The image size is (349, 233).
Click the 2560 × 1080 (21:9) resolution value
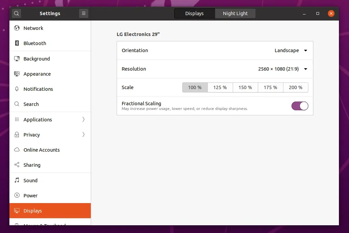pos(278,69)
